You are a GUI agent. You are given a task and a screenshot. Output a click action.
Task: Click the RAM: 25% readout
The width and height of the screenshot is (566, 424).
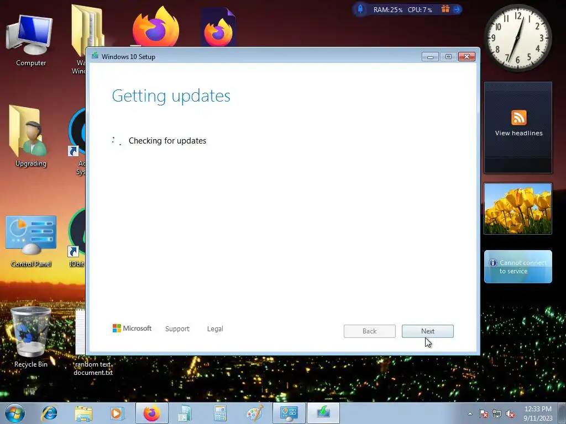[387, 10]
